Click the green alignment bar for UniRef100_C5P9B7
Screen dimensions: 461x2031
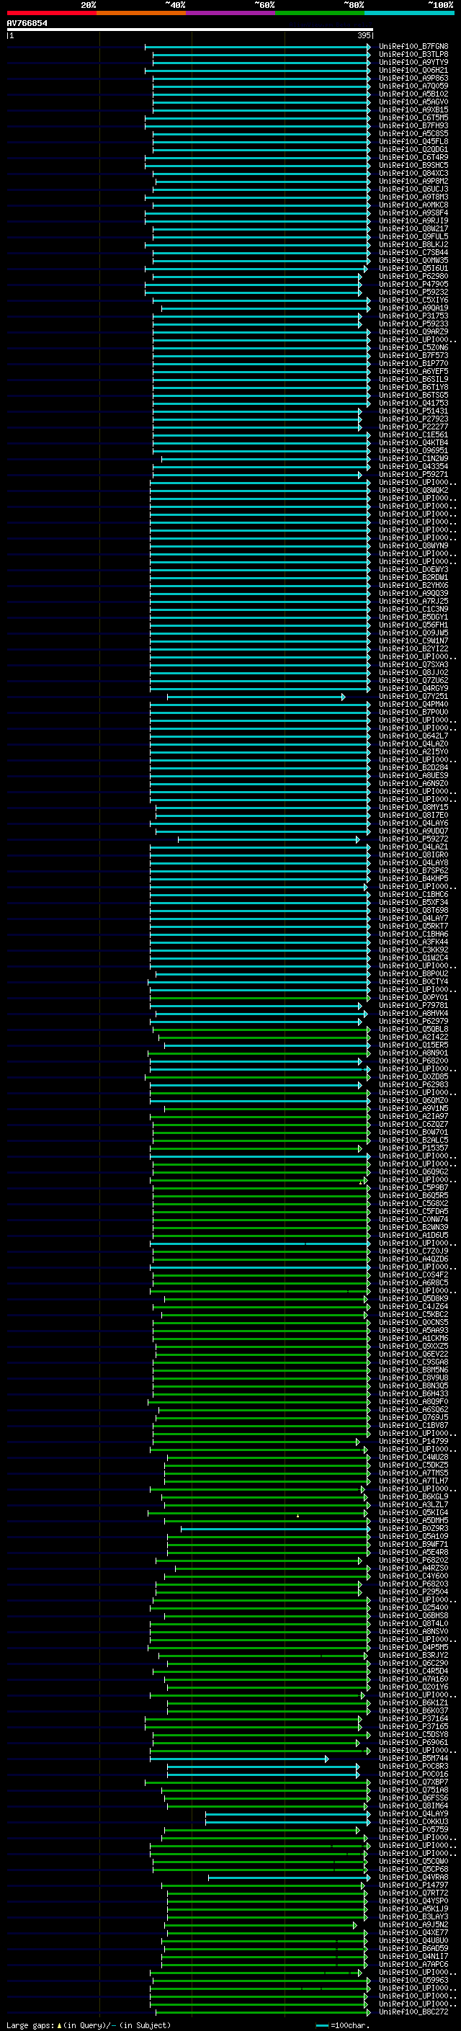[261, 1187]
